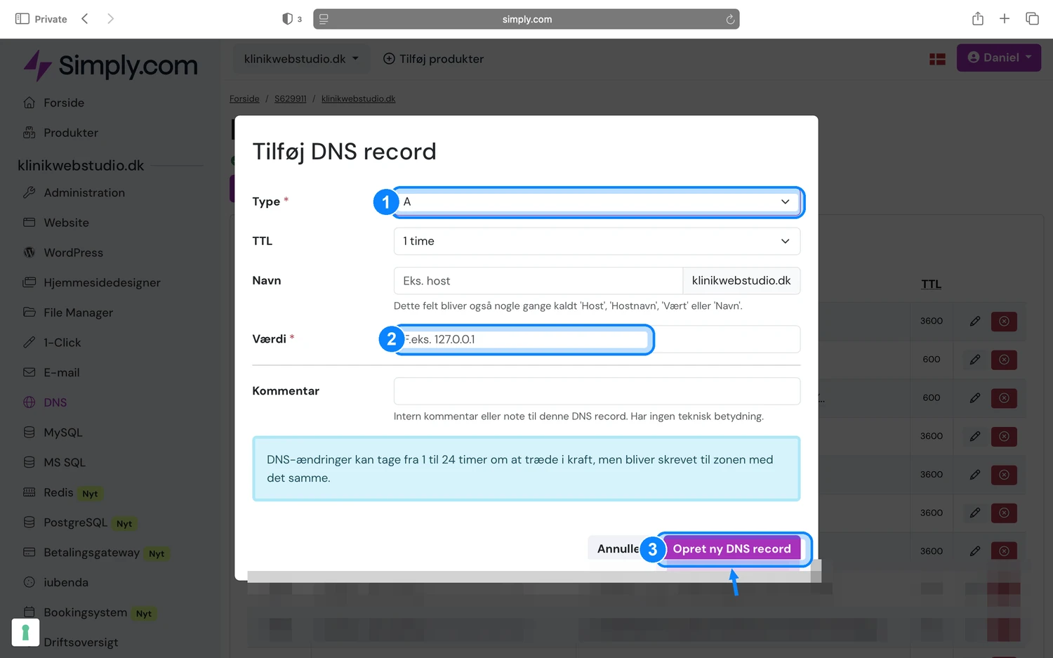The height and width of the screenshot is (658, 1053).
Task: Open the Type dropdown set to A
Action: click(597, 202)
